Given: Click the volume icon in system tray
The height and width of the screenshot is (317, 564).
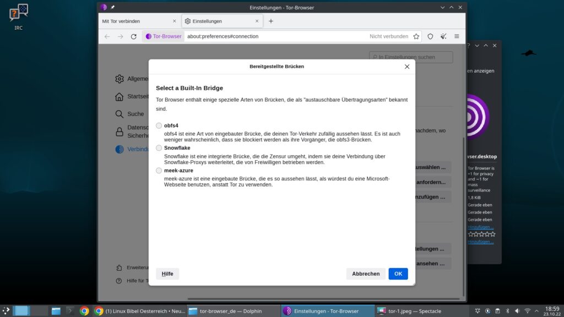Looking at the screenshot, I should coord(517,311).
